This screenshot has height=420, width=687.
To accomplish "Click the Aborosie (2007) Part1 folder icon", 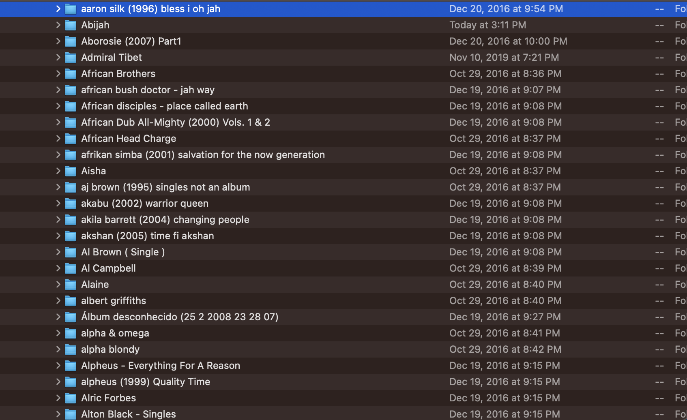I will (x=71, y=41).
